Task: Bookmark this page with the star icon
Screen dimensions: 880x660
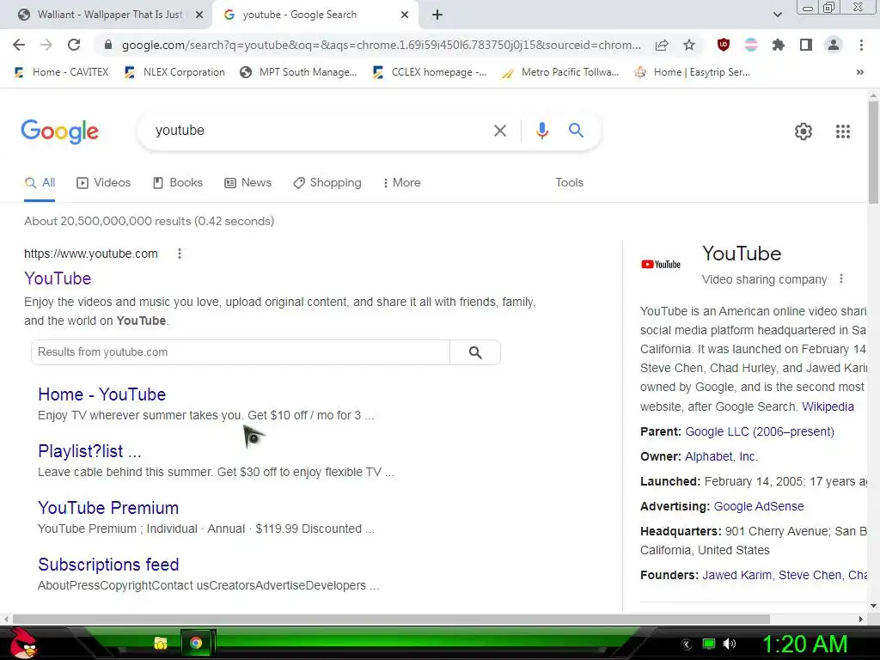Action: (x=689, y=45)
